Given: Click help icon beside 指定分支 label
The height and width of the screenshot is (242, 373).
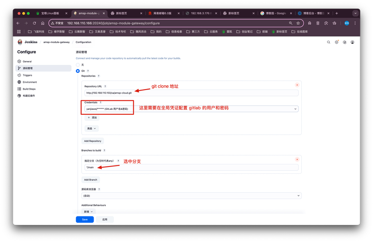Looking at the screenshot, I should (x=118, y=161).
